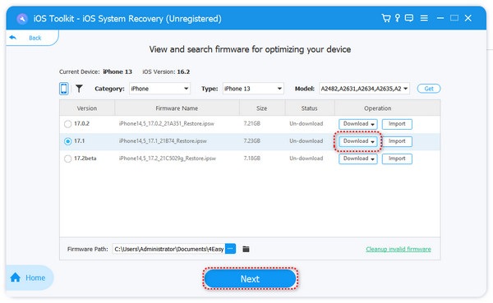The image size is (493, 303).
Task: Click the Back label text
Action: 35,38
